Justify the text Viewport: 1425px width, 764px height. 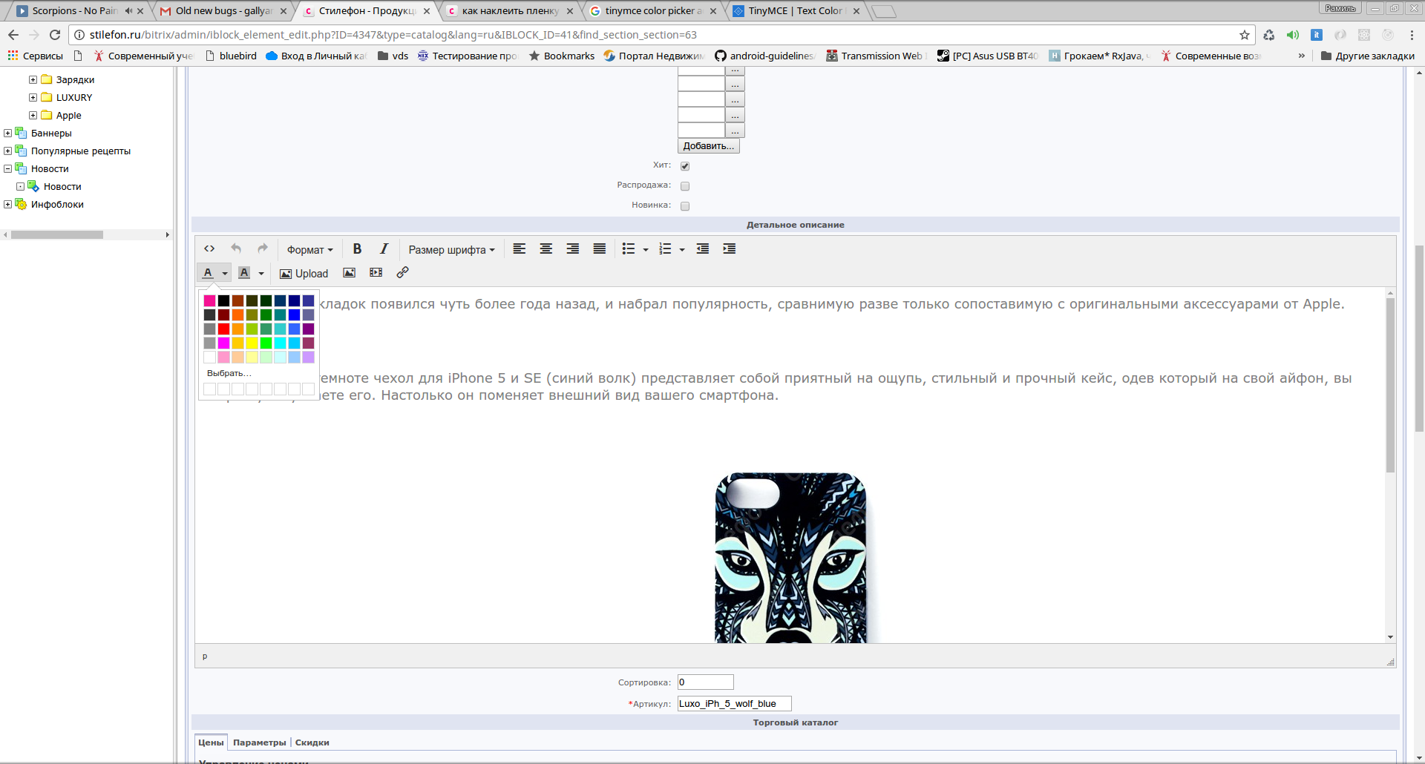point(600,249)
